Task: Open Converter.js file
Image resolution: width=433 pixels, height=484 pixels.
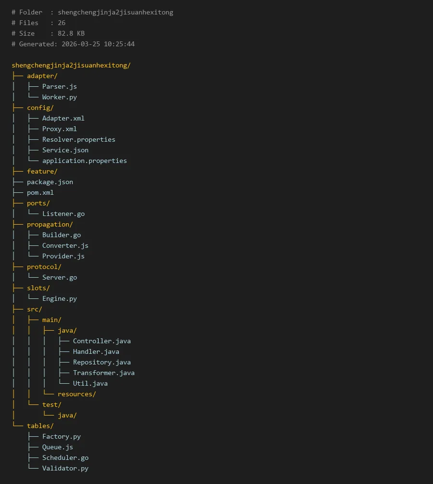Action: click(x=65, y=245)
